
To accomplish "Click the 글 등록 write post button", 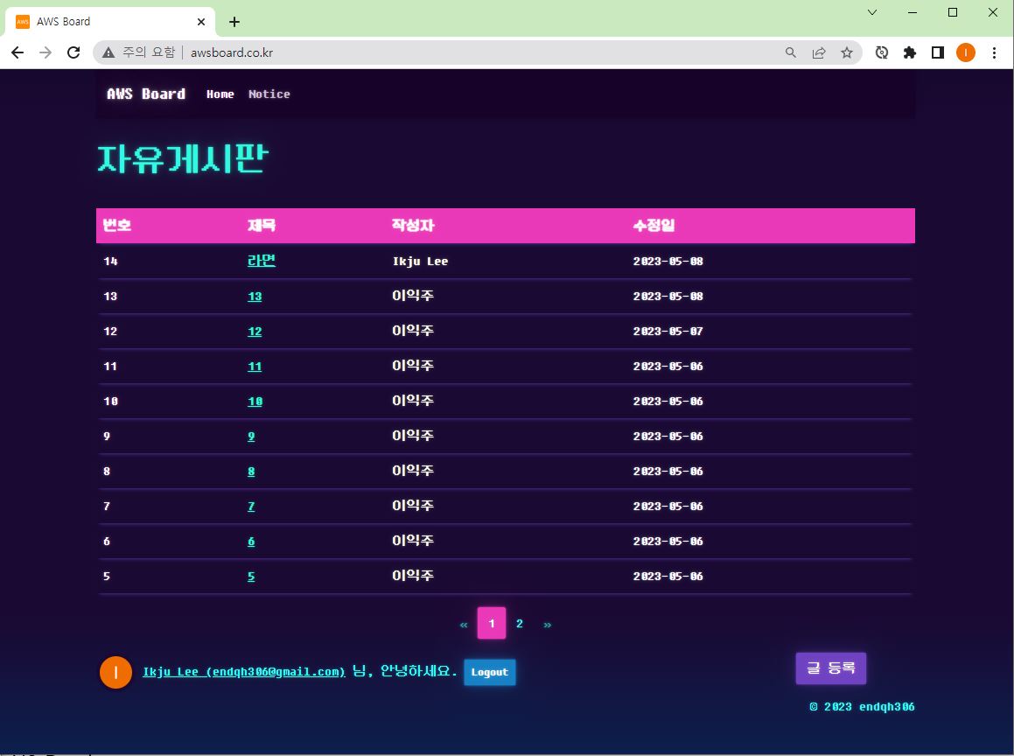I will coord(830,668).
